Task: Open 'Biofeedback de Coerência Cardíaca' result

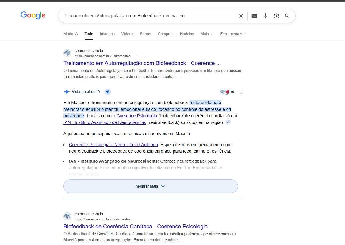Action: (x=136, y=227)
